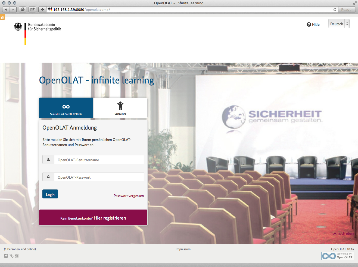Click the Safari share button
This screenshot has width=358, height=267.
pyautogui.click(x=32, y=9)
